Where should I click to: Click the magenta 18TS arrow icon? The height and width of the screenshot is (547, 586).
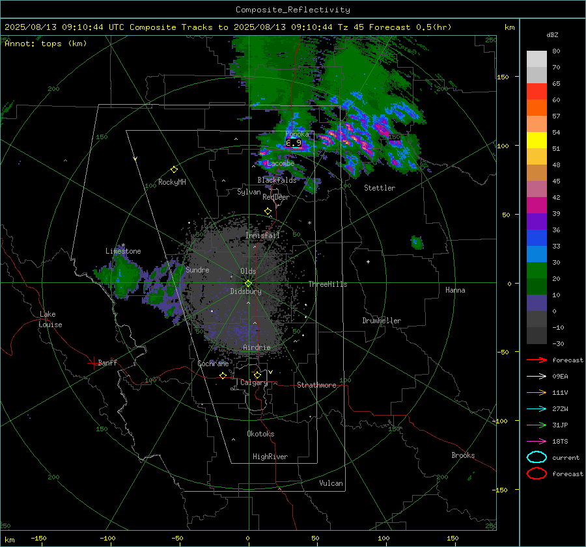tap(537, 442)
